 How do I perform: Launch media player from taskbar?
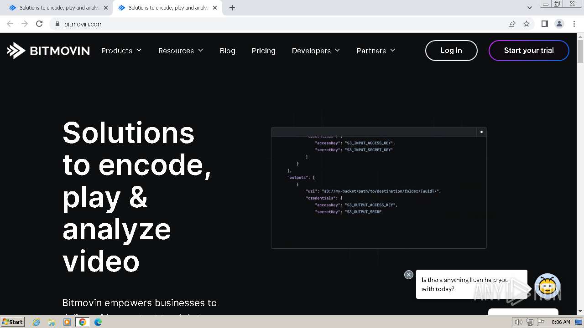coord(67,322)
